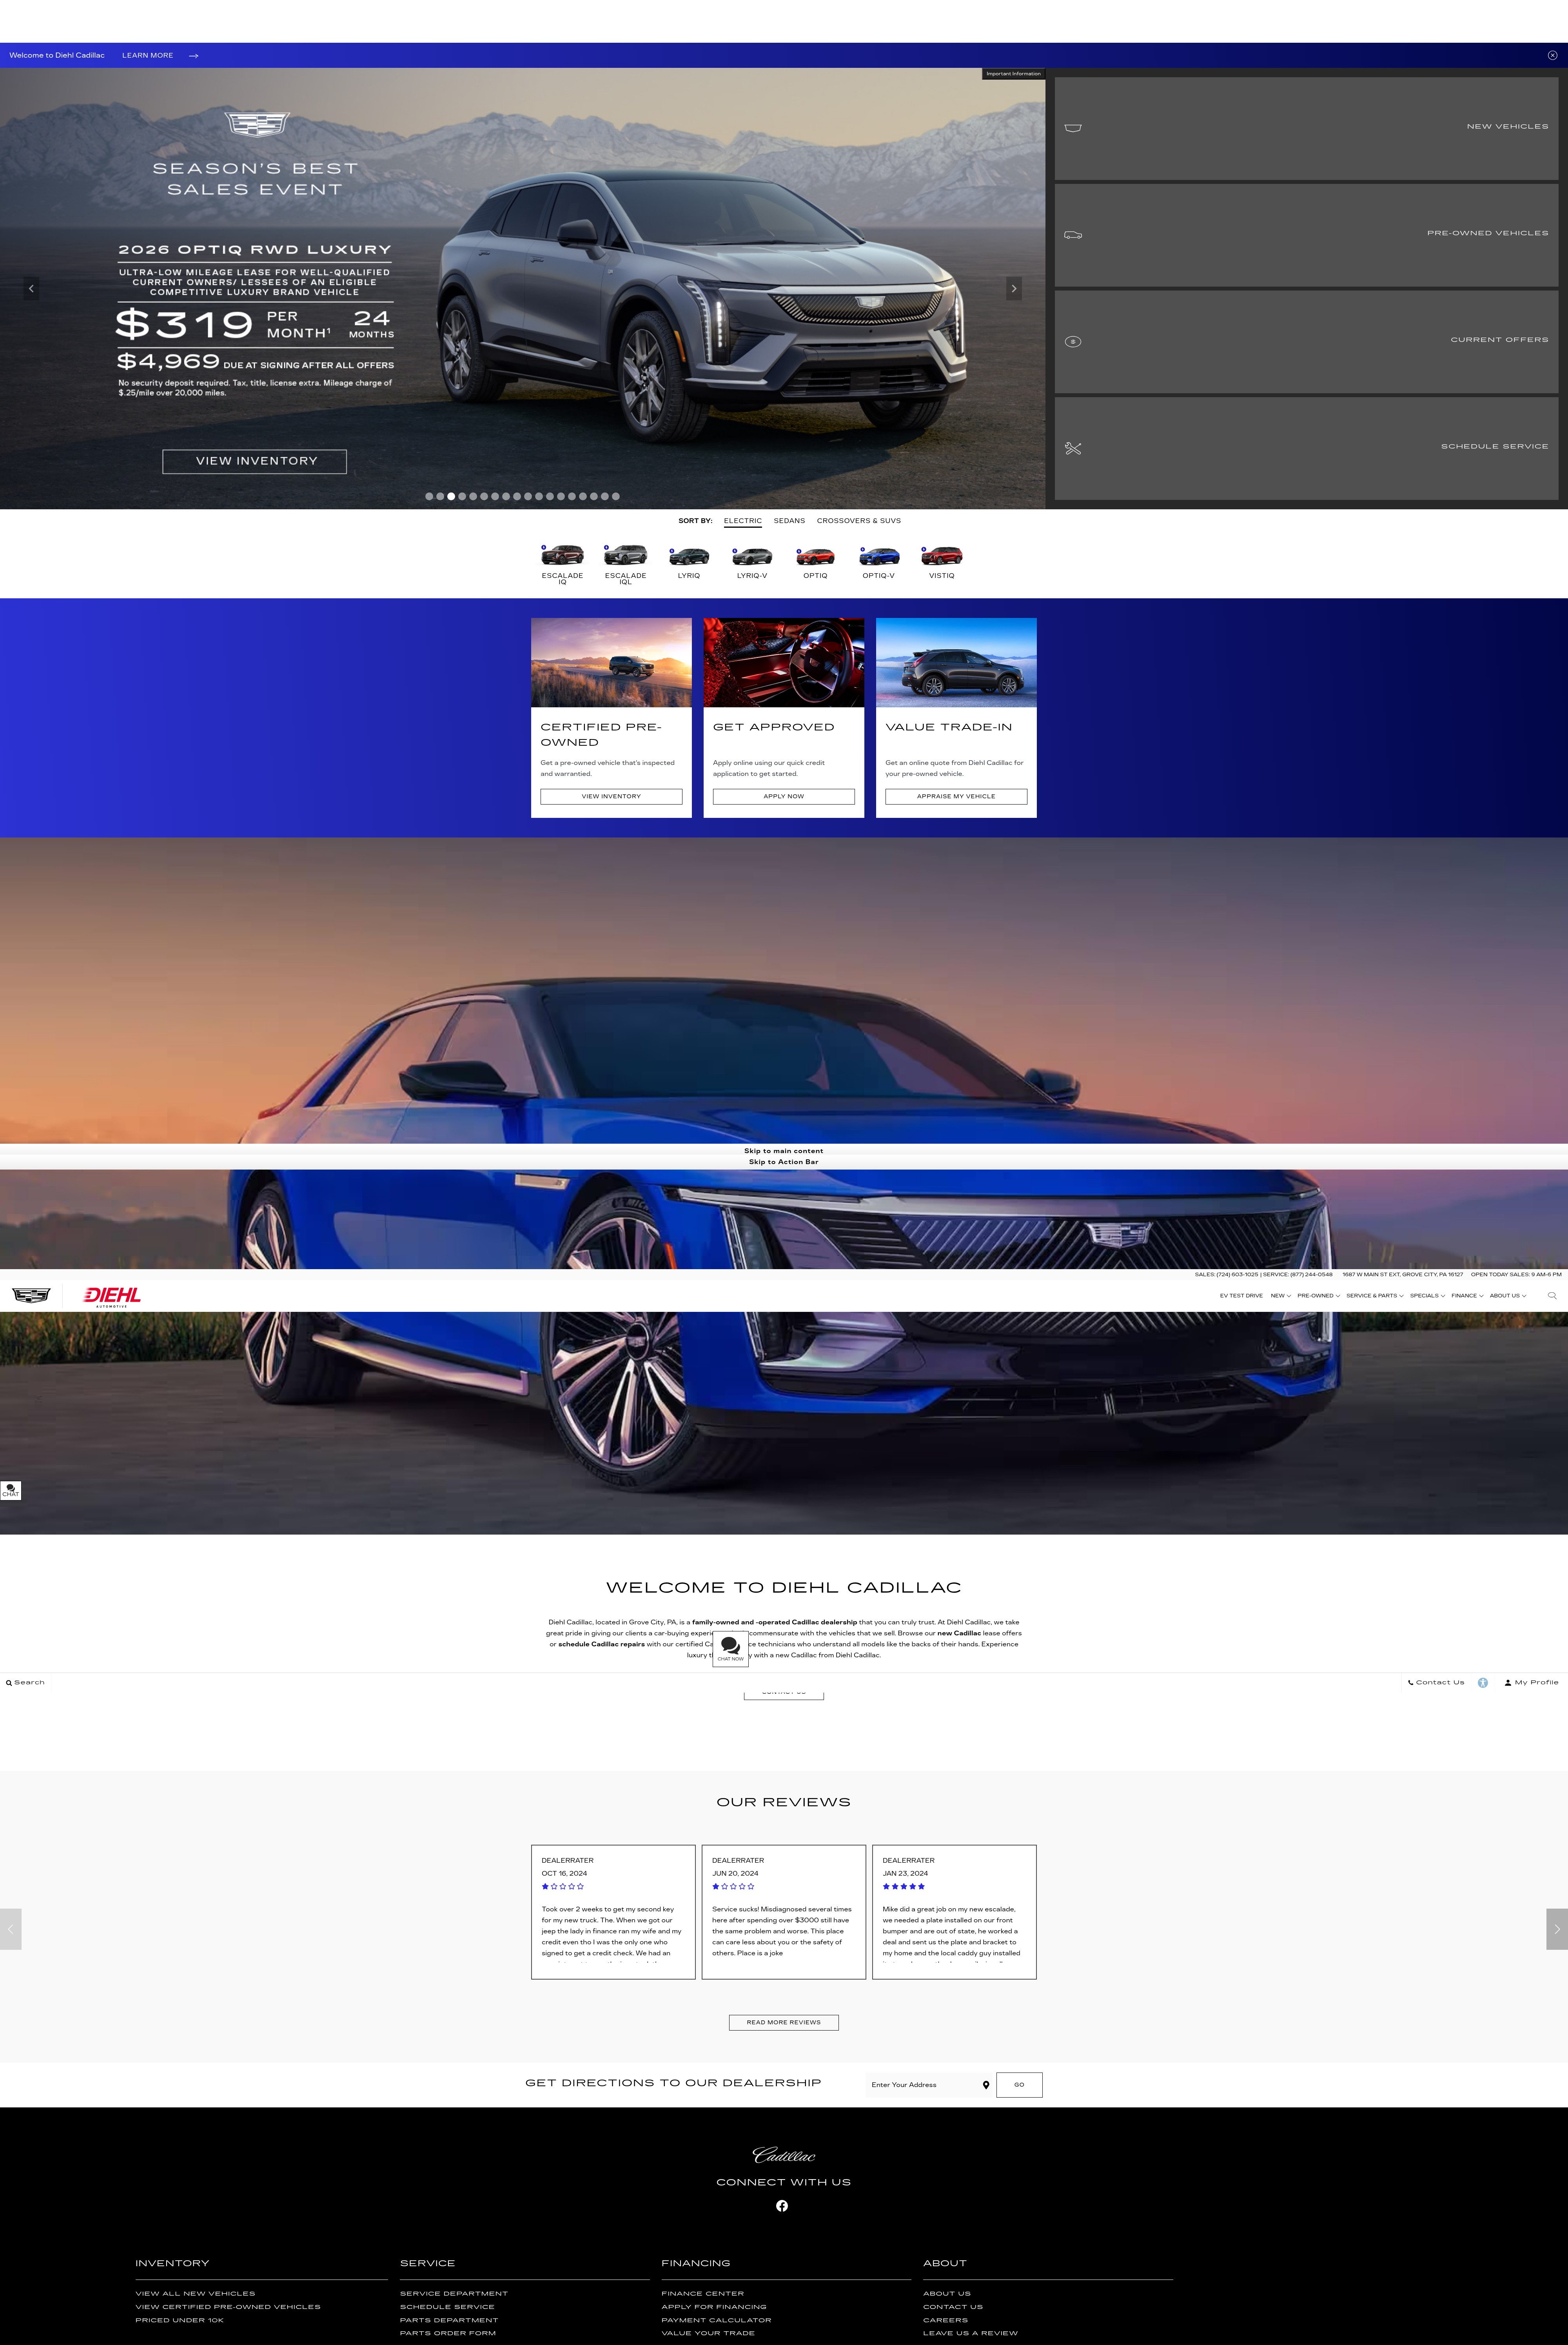Click the car icon on New Vehicles tile
Image resolution: width=1568 pixels, height=2345 pixels.
1073,128
